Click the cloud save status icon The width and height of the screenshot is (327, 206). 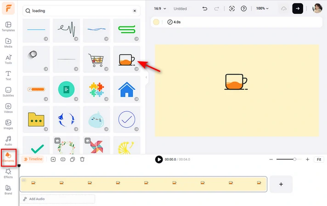(x=284, y=9)
